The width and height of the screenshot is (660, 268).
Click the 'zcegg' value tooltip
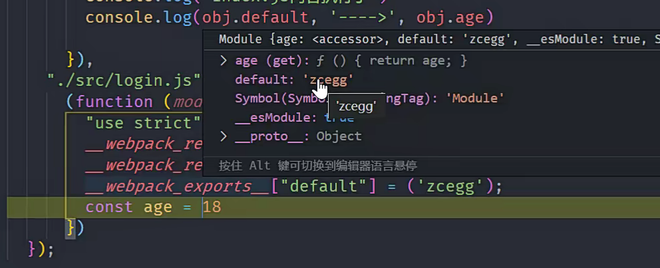355,106
